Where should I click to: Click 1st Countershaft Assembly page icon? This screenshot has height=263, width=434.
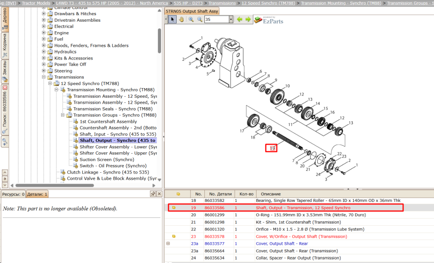[76, 122]
